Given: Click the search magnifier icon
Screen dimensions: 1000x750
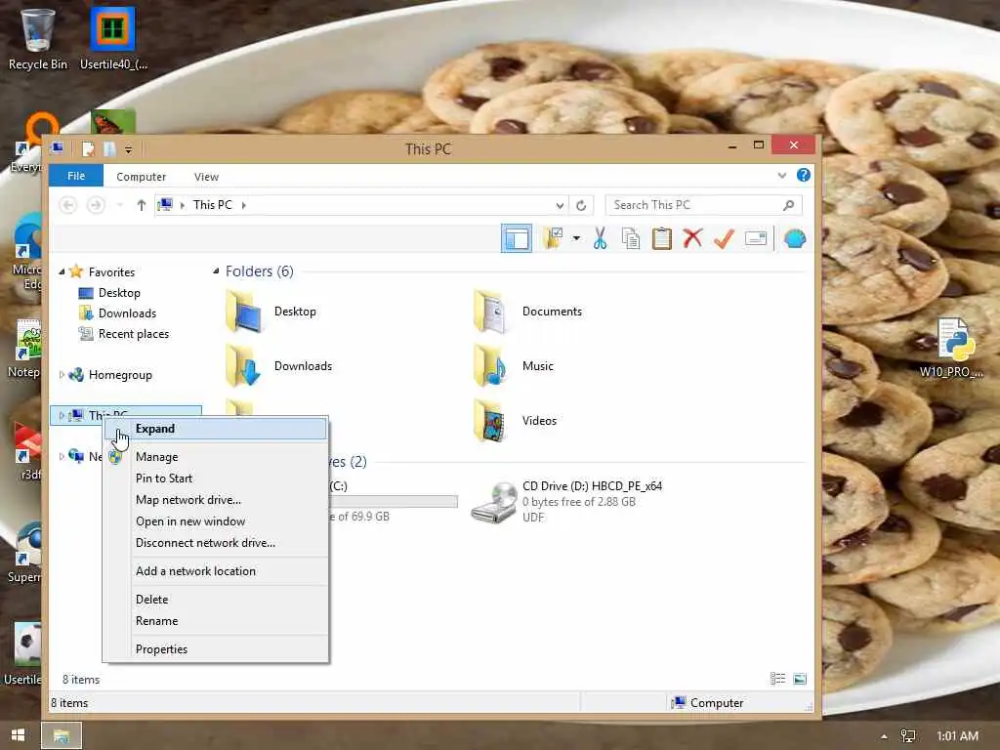Looking at the screenshot, I should [789, 205].
